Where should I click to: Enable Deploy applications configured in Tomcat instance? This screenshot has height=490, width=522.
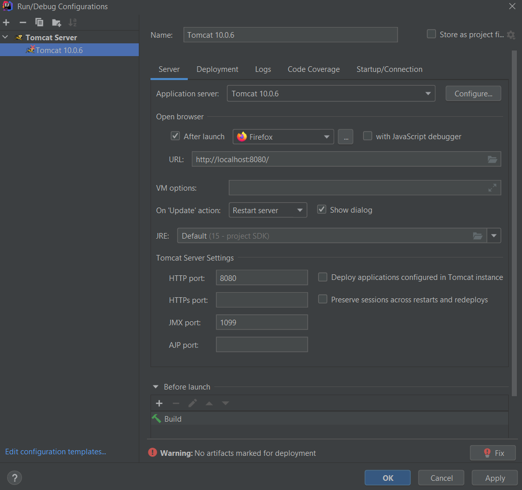pyautogui.click(x=322, y=277)
